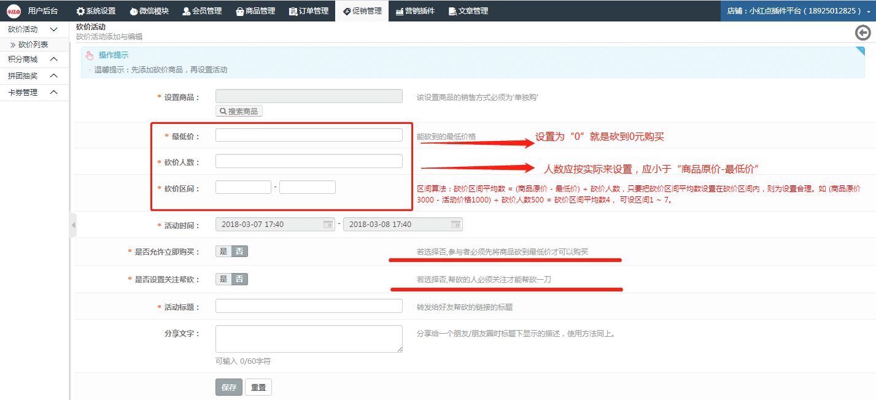The image size is (876, 400).
Task: Click the 搜索商品 button
Action: pos(239,111)
